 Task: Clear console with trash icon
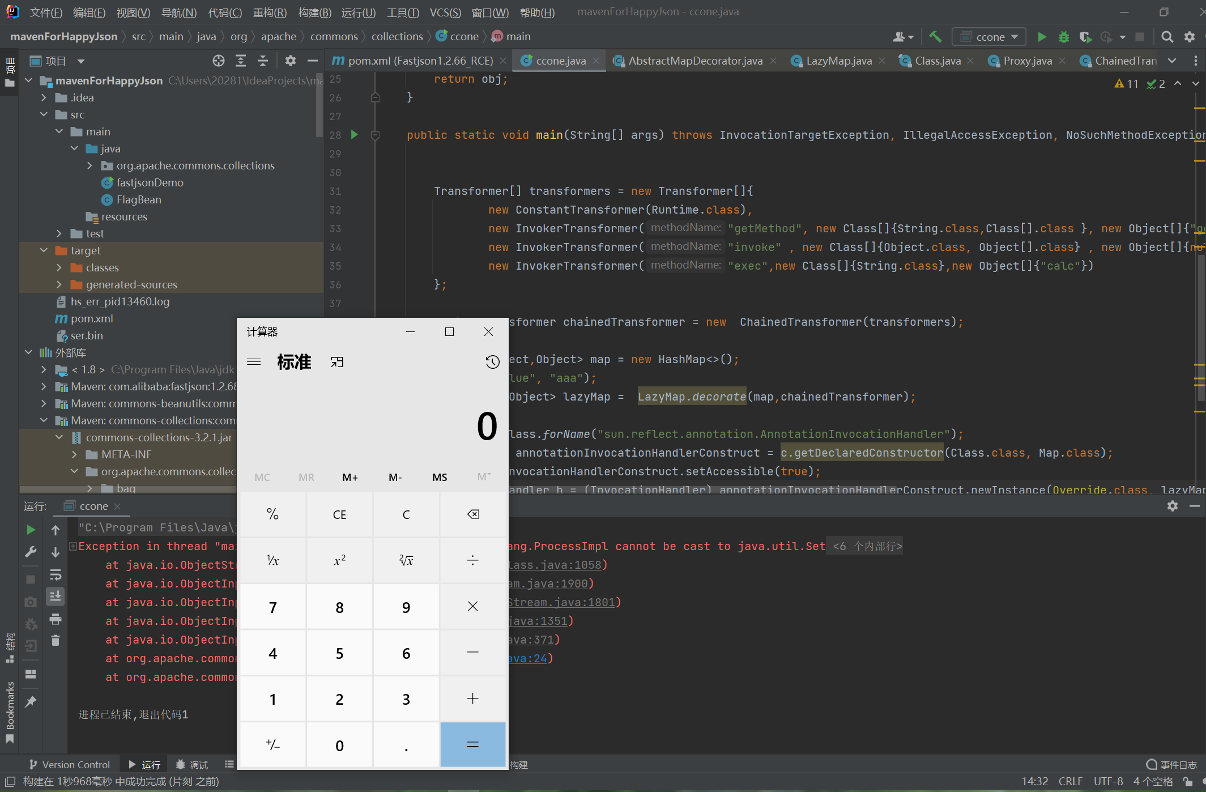pyautogui.click(x=56, y=641)
